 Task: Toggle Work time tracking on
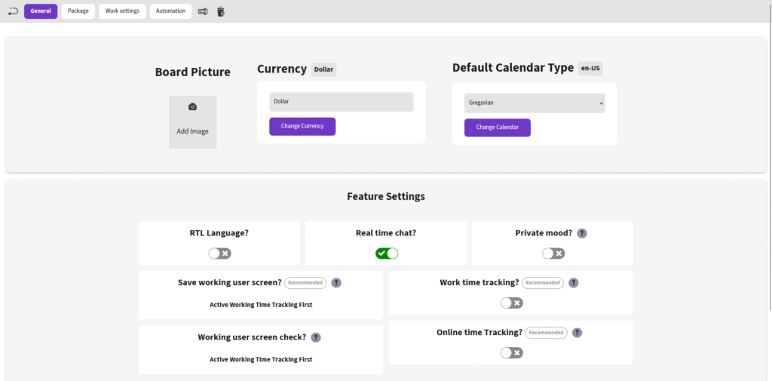pyautogui.click(x=511, y=303)
